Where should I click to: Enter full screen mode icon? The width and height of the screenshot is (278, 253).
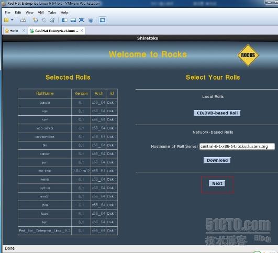tap(81, 20)
